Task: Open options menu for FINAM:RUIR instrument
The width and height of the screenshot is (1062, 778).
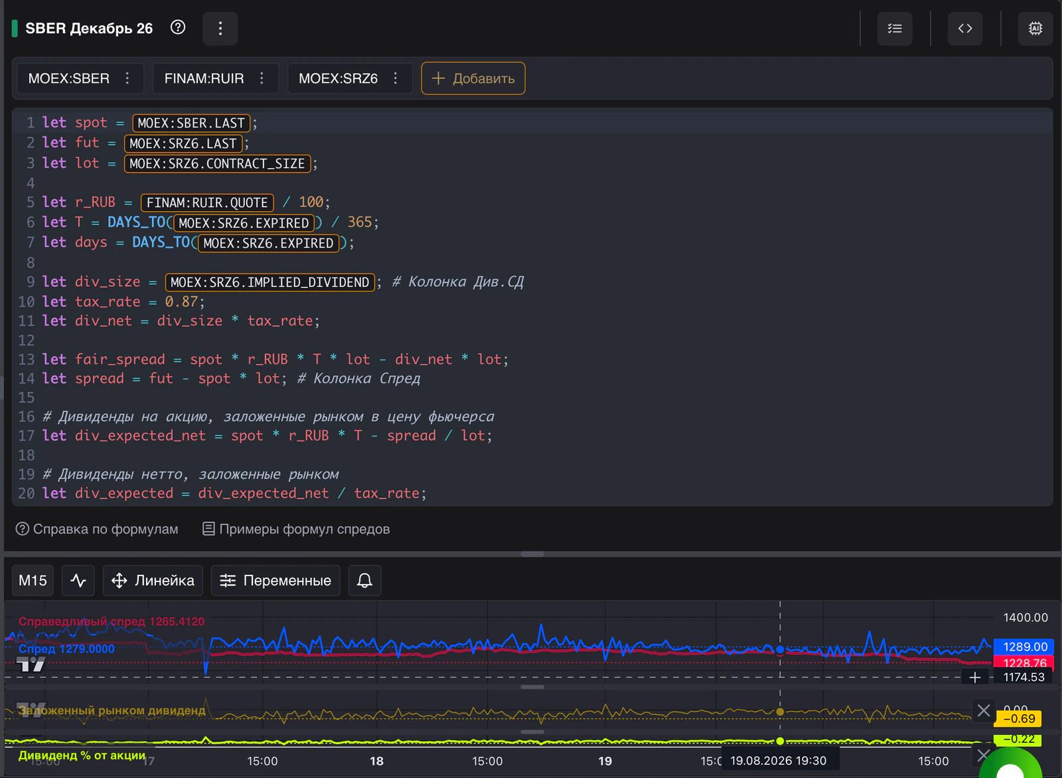Action: (262, 78)
